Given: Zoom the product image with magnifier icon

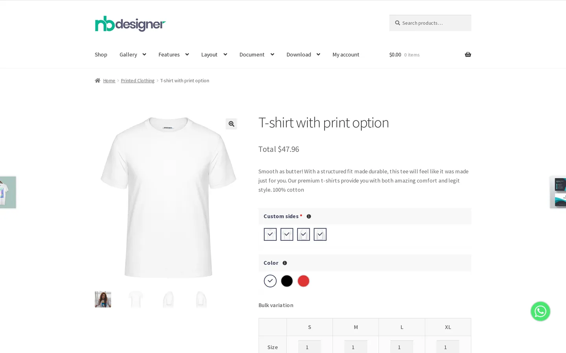Looking at the screenshot, I should [x=231, y=124].
